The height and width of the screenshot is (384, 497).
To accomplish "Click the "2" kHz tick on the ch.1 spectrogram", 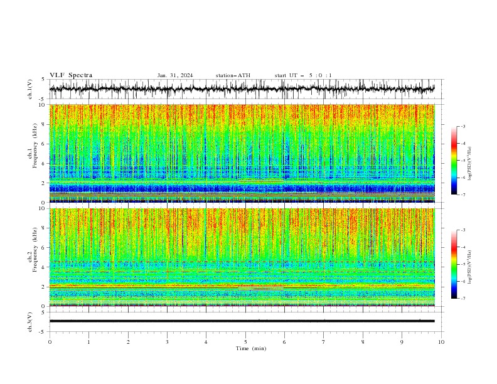I will tap(44, 183).
